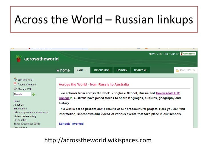Click the guest user label

tap(152, 54)
